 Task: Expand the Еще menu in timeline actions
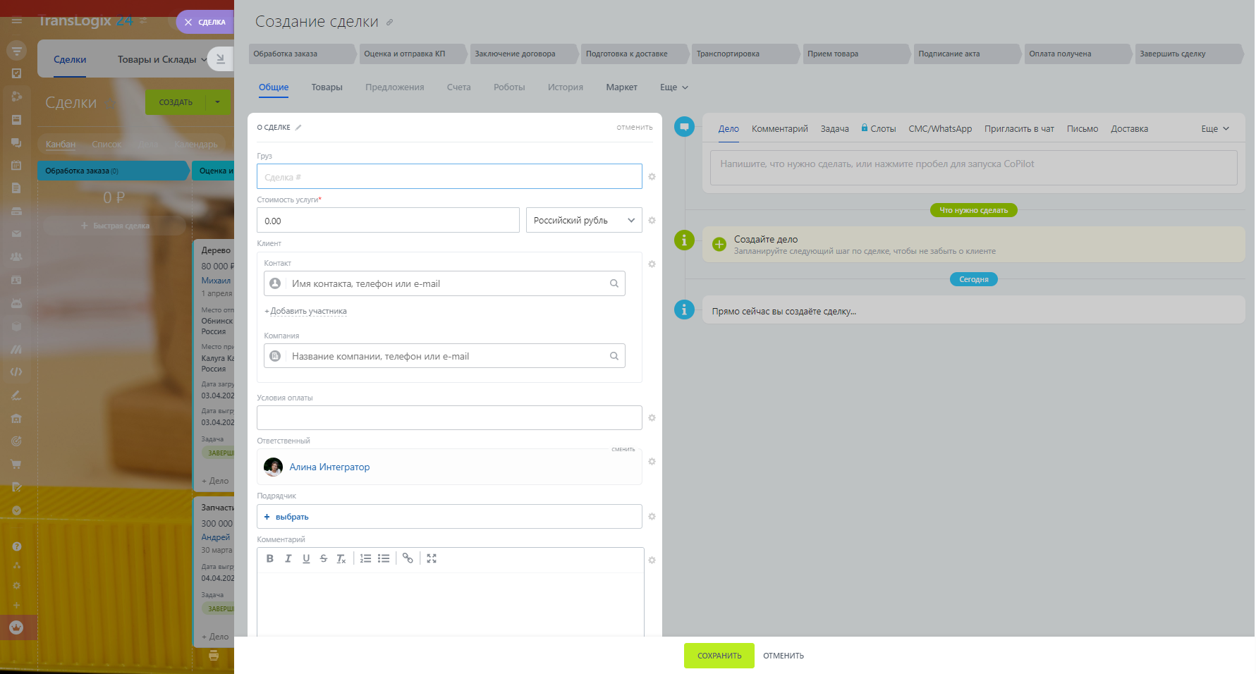pos(1214,129)
